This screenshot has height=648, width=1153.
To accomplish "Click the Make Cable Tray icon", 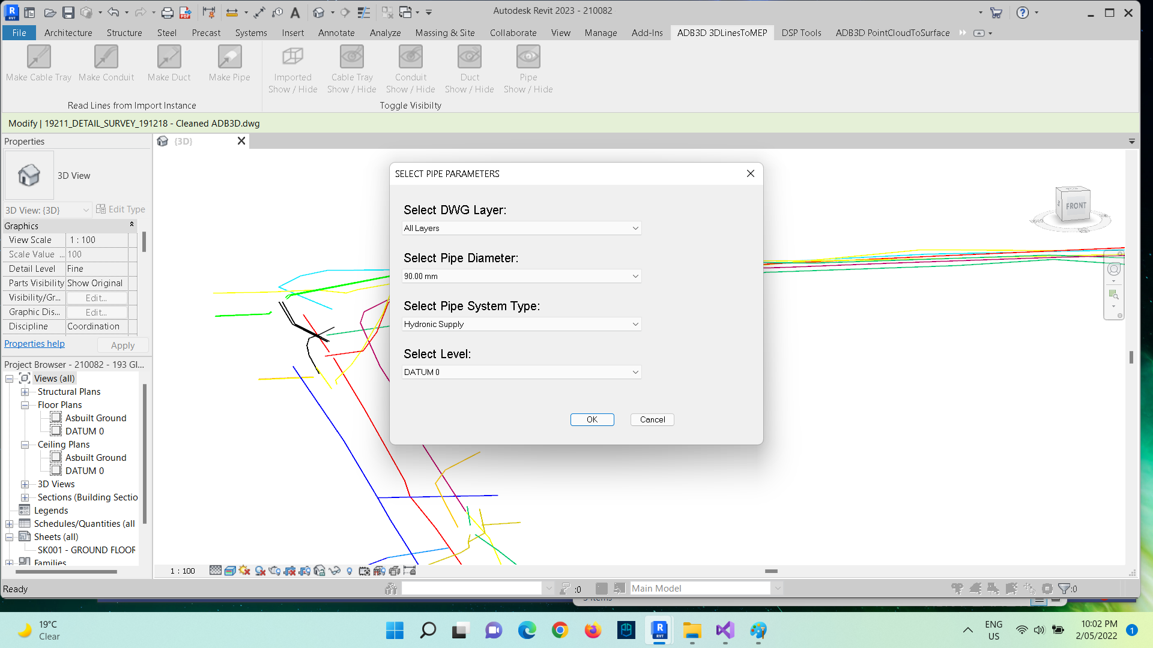I will click(39, 58).
